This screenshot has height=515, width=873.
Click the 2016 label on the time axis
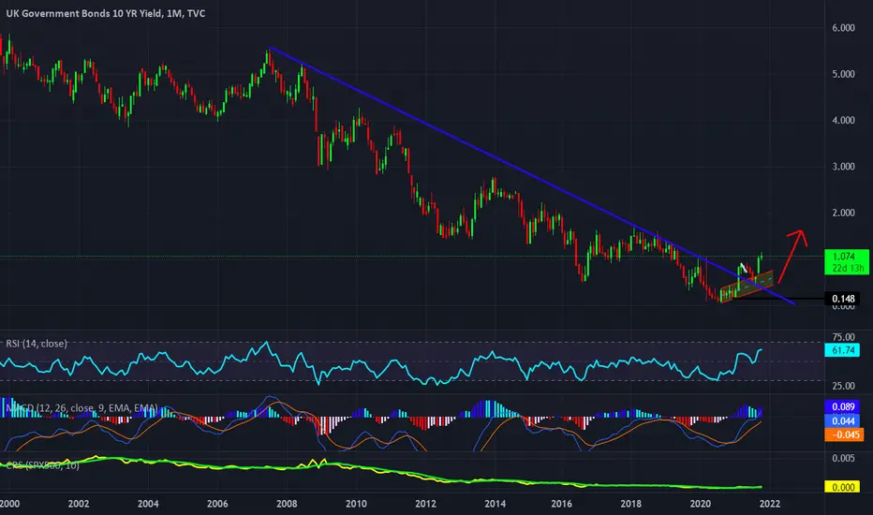click(561, 504)
